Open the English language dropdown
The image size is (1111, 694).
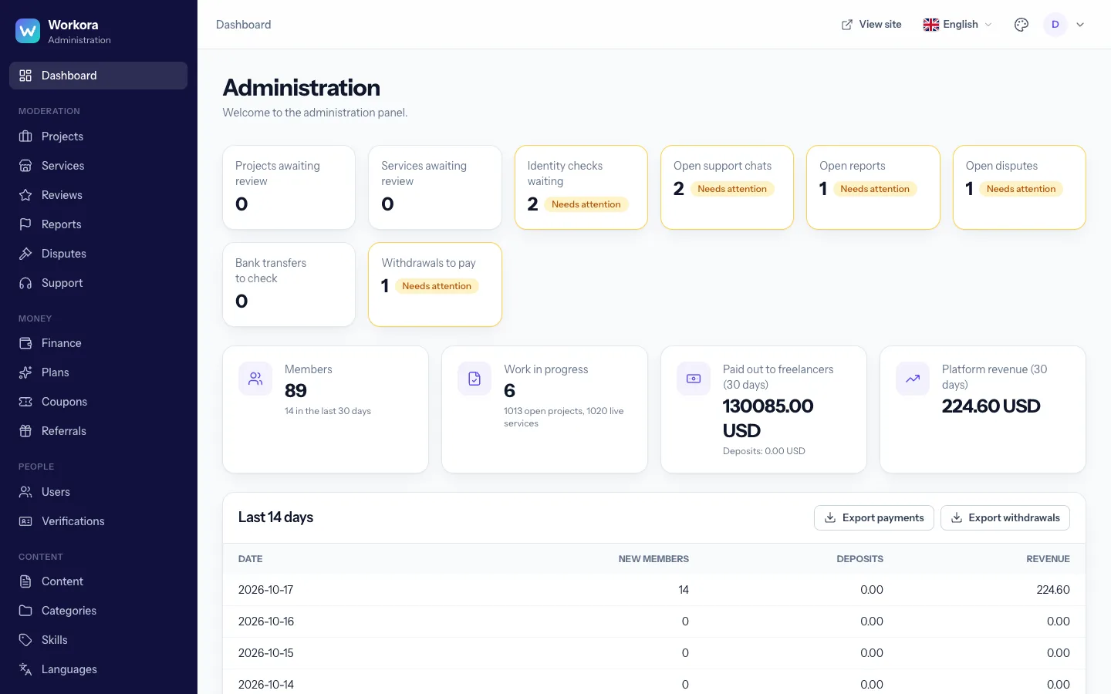pyautogui.click(x=957, y=25)
